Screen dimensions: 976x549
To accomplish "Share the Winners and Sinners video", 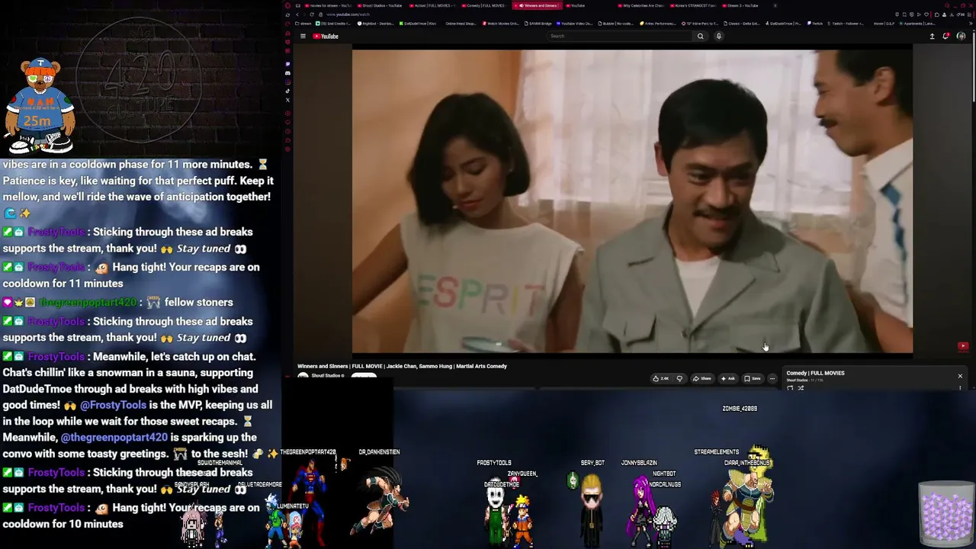I will 701,378.
